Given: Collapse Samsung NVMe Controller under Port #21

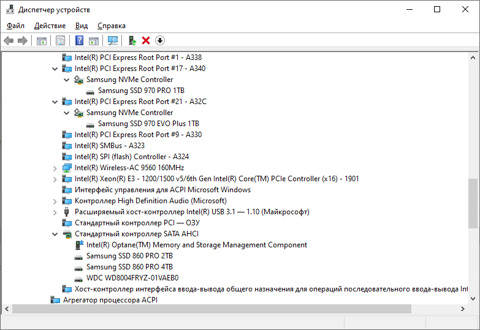Looking at the screenshot, I should click(x=66, y=113).
